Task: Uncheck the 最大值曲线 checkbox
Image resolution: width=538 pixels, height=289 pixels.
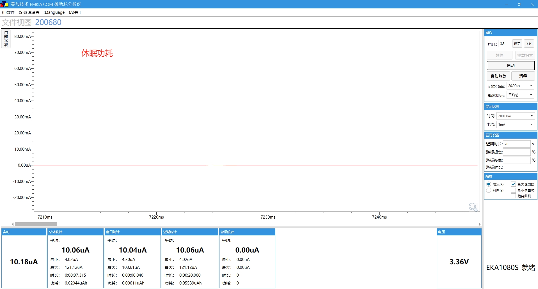Action: [x=513, y=184]
